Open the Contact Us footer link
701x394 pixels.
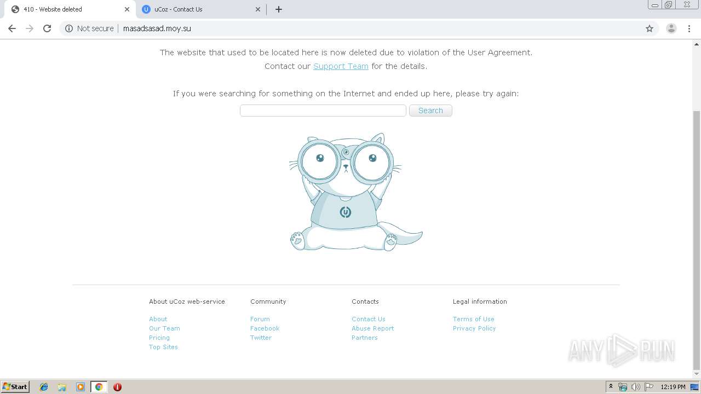[x=369, y=319]
